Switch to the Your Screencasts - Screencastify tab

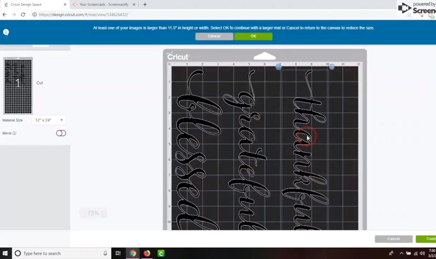104,5
